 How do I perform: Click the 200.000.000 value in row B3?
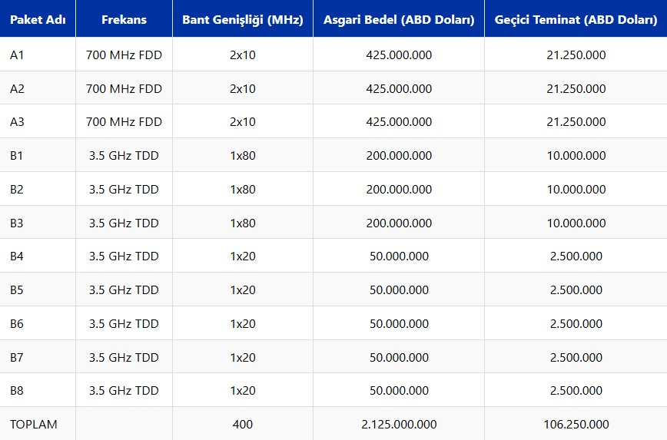tap(399, 223)
